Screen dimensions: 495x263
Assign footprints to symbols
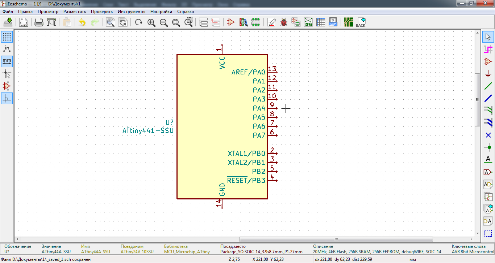pyautogui.click(x=296, y=22)
